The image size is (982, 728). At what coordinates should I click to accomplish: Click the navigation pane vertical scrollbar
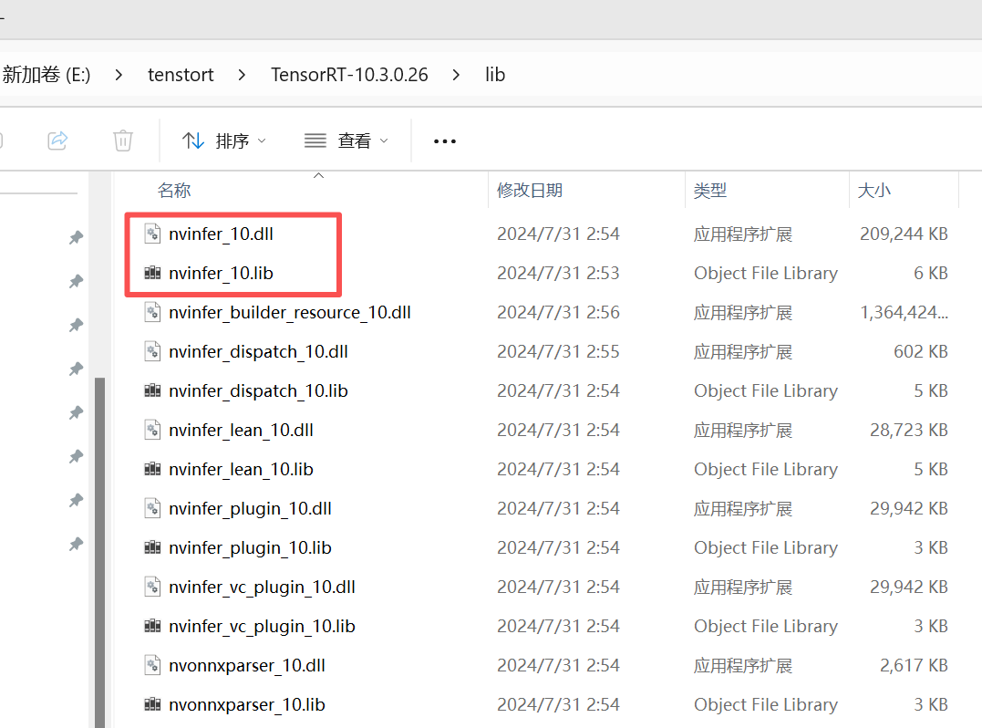click(x=99, y=551)
